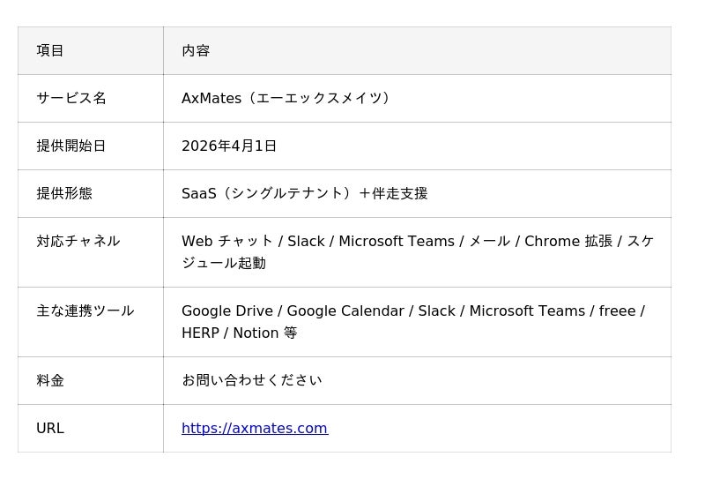Click the 2026年4月1日 date text
This screenshot has height=479, width=705.
pyautogui.click(x=229, y=146)
